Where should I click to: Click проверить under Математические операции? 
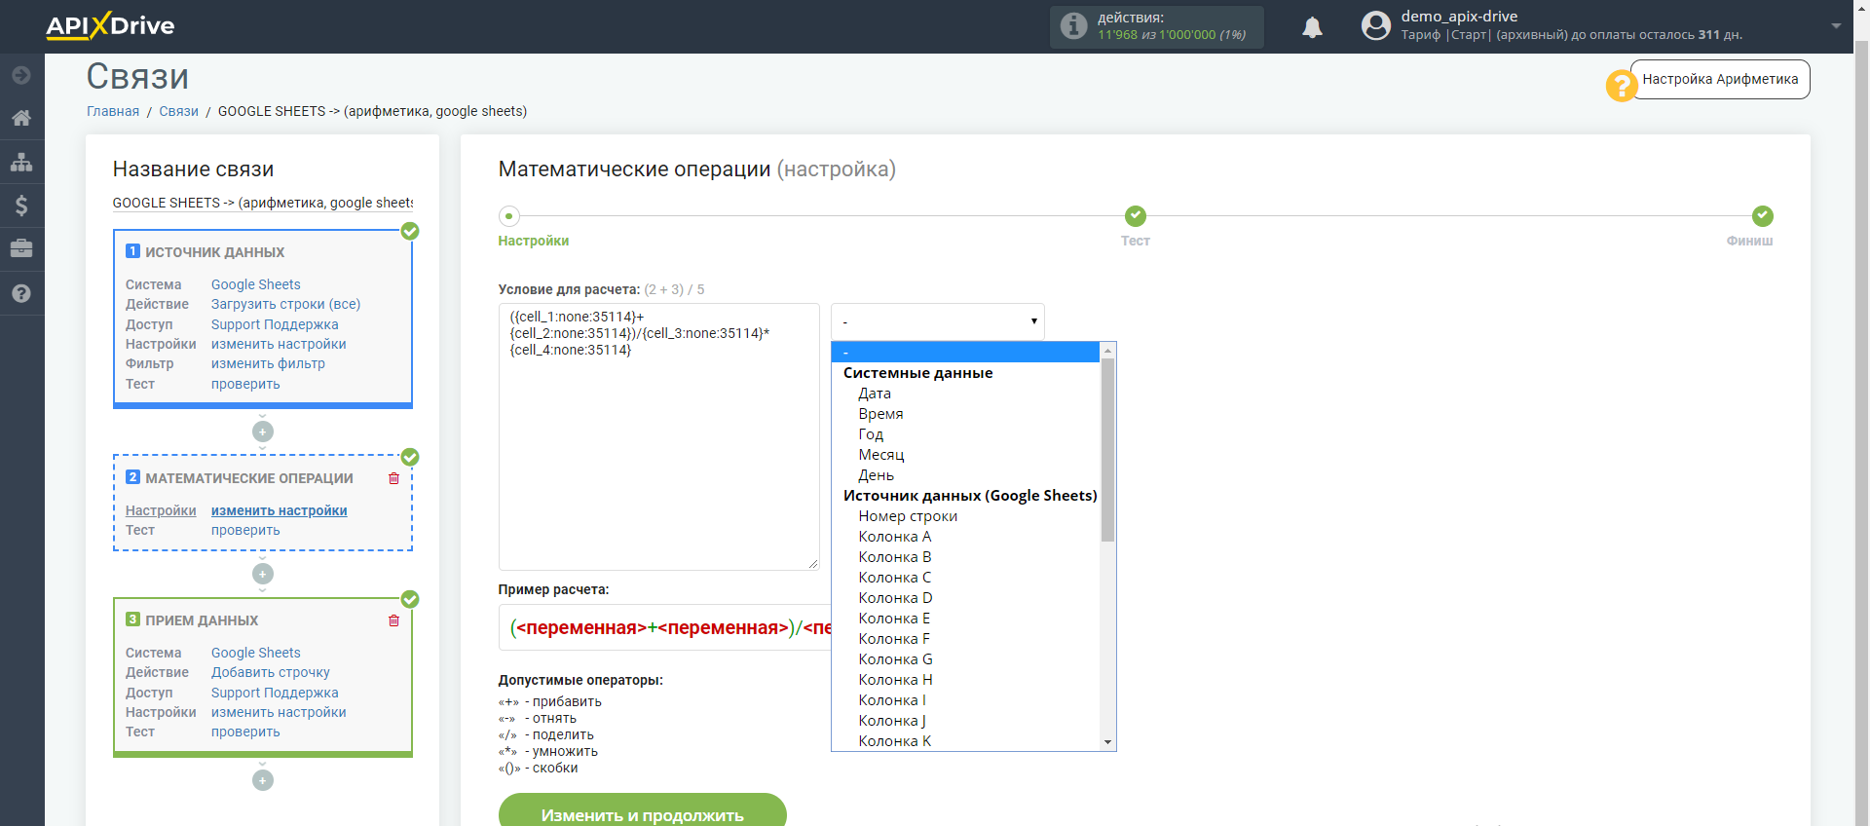(245, 530)
